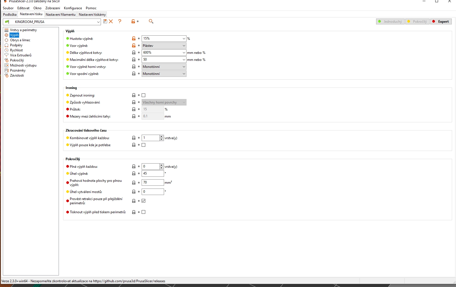This screenshot has height=287, width=456.
Task: Uncheck Provést retrakci pouze při přejíždění perimetrů
Action: (144, 201)
